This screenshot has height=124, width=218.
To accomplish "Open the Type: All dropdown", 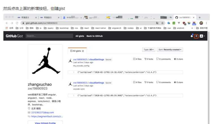I will (x=148, y=50).
